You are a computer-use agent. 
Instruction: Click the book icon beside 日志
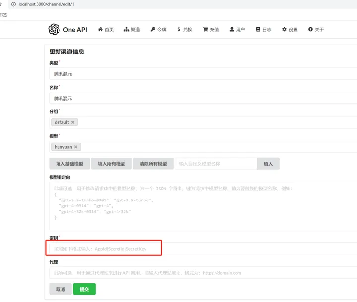(258, 29)
